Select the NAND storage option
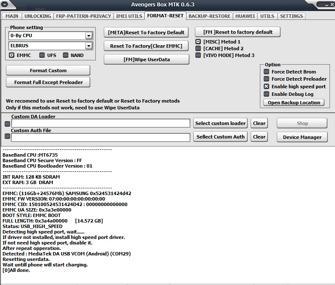The height and width of the screenshot is (285, 335). [65, 55]
